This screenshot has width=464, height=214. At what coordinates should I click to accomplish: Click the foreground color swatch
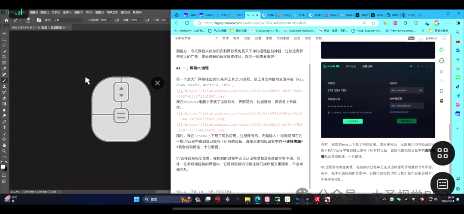pos(3,167)
